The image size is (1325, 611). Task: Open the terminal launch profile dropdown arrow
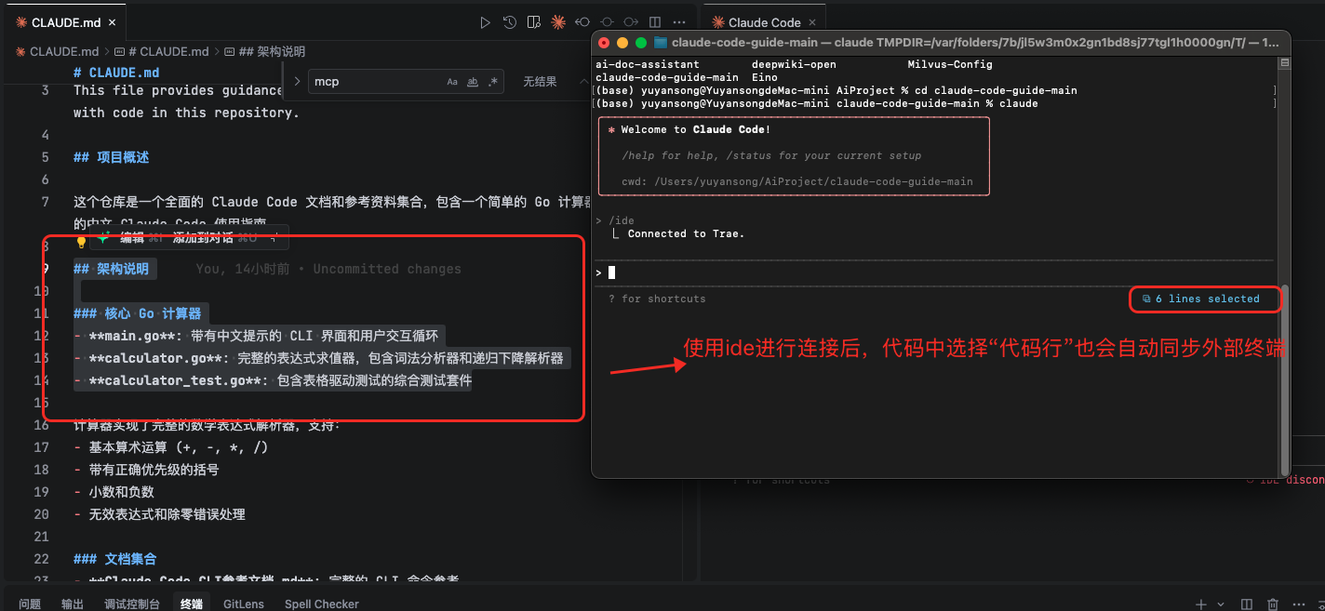(x=1221, y=604)
